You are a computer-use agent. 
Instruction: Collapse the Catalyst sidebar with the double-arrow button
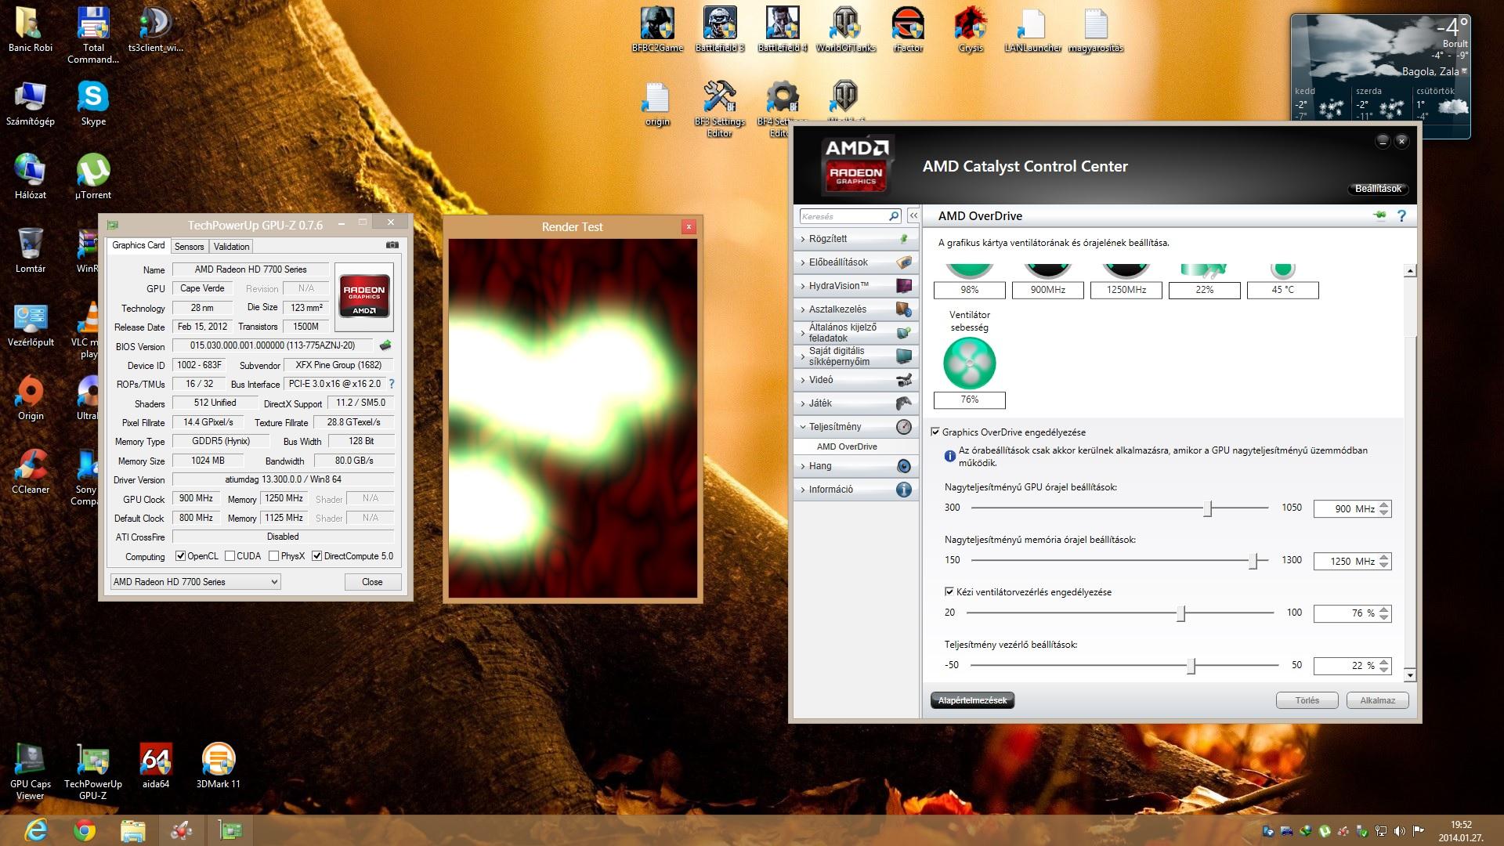(x=913, y=215)
